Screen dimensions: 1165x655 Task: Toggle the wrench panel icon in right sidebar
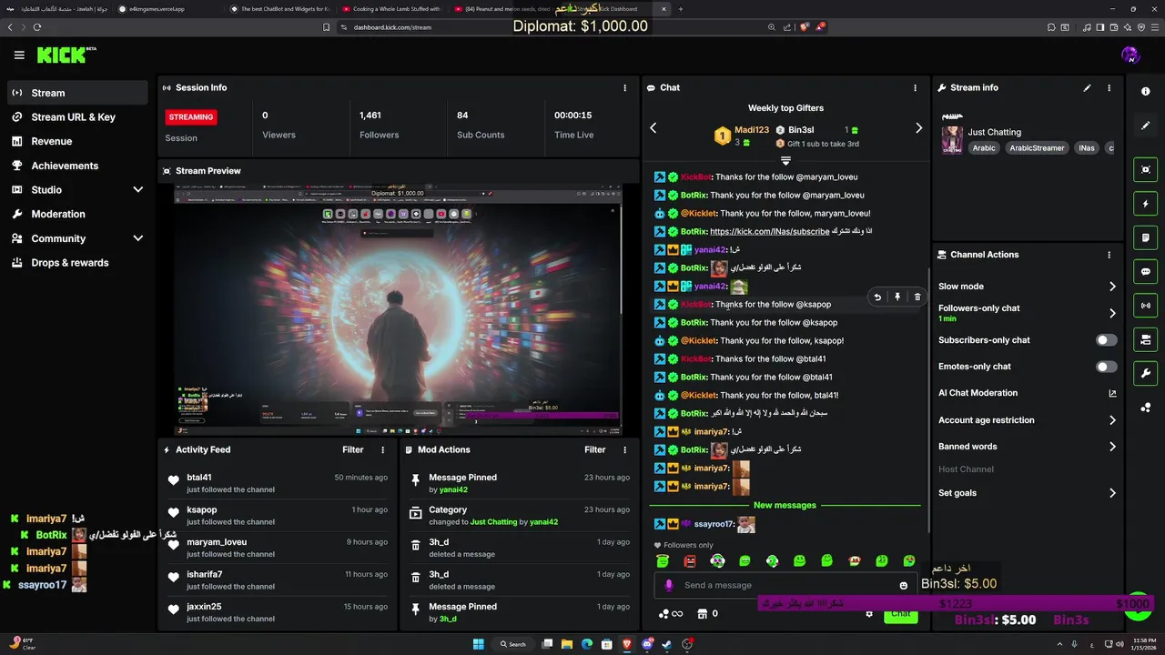[x=1146, y=373]
